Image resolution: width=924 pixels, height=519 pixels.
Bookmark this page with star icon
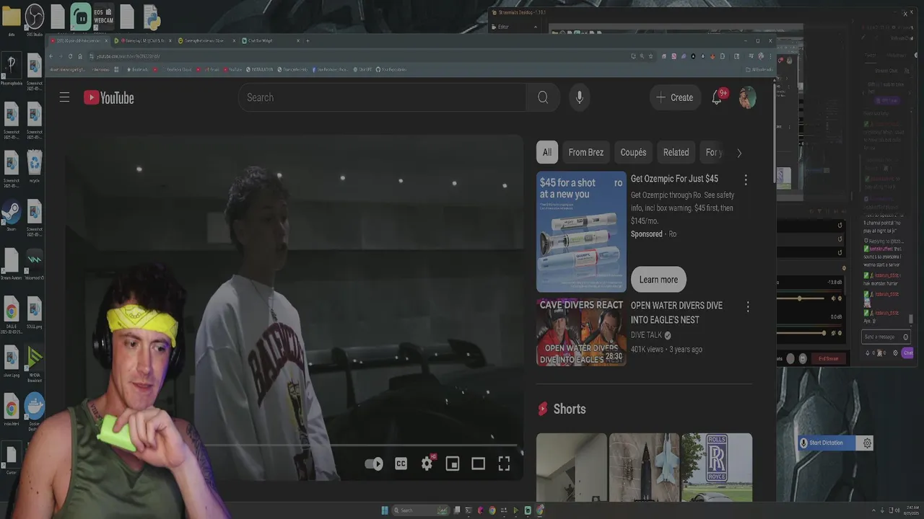point(650,56)
